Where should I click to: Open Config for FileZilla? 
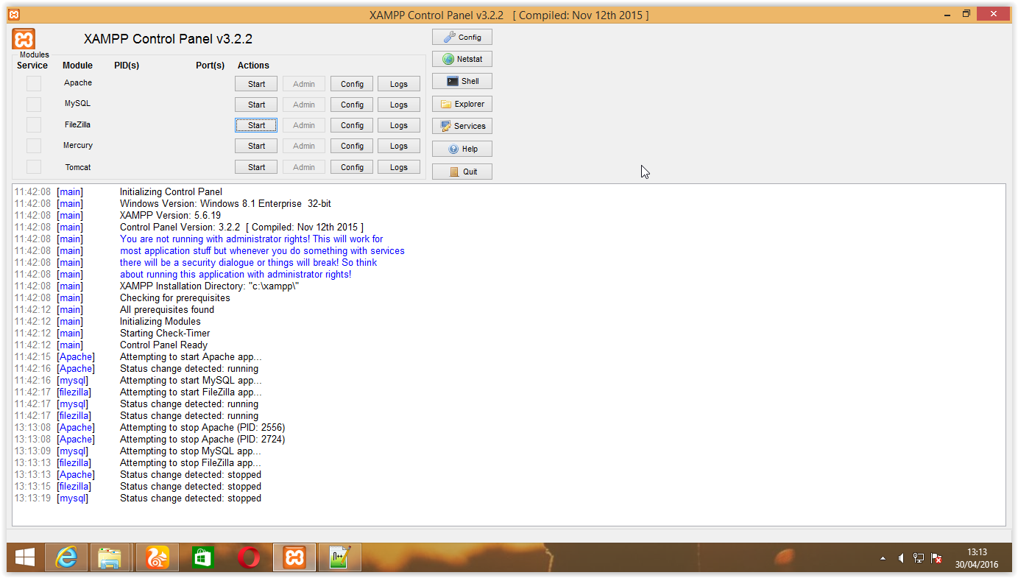pos(352,125)
